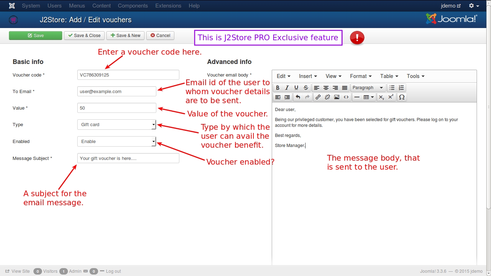The width and height of the screenshot is (491, 276).
Task: Click the strikethrough icon
Action: [306, 88]
